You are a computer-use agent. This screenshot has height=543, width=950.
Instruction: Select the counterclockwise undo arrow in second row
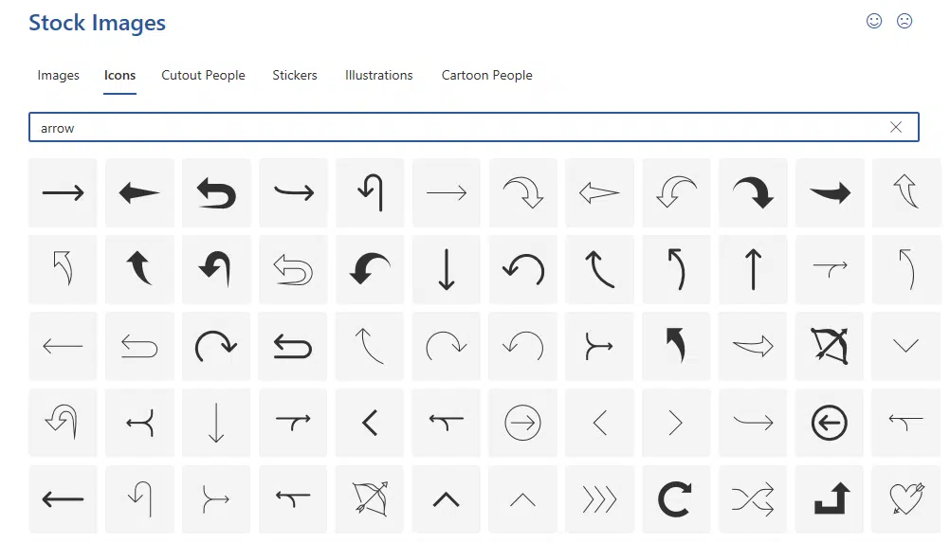coord(522,269)
